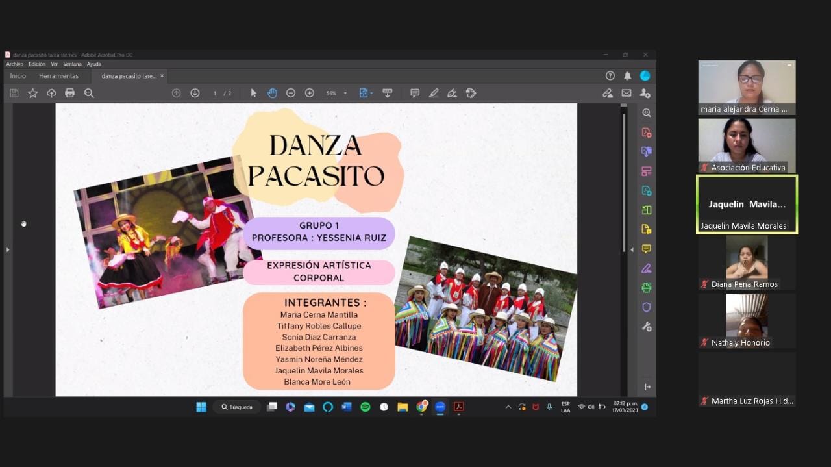Open the Export PDF tool in right pane
831x467 pixels.
(646, 190)
